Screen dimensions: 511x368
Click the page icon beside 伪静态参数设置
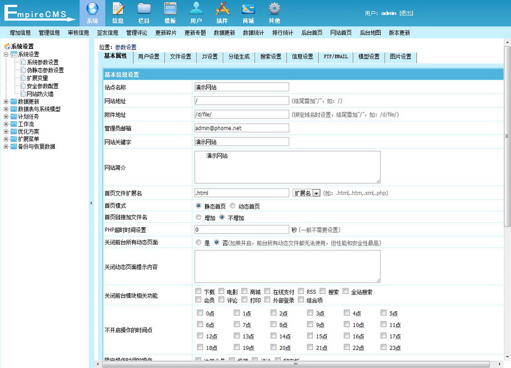tap(23, 70)
